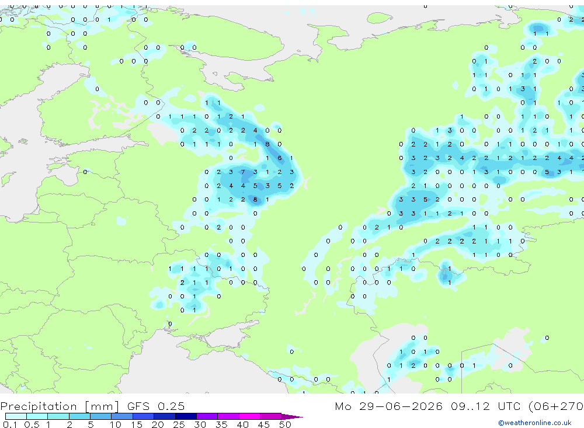Click the legend label '50'

[285, 424]
